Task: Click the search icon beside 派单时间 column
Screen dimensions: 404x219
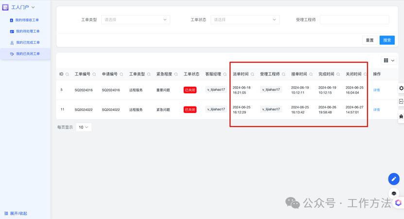Action: [252, 74]
